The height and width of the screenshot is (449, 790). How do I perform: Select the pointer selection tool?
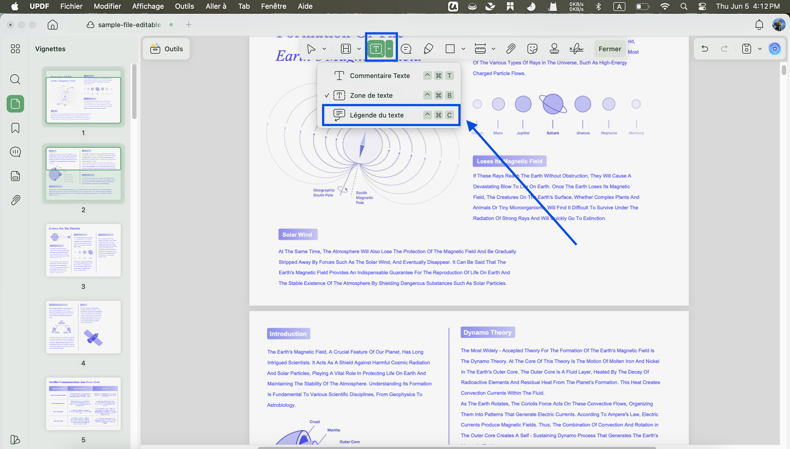tap(311, 49)
